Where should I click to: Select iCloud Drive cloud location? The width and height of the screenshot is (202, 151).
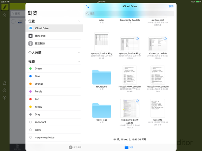[x=54, y=28]
